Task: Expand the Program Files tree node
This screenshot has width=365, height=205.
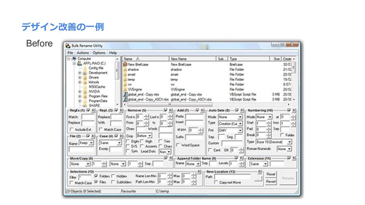Action: [80, 96]
